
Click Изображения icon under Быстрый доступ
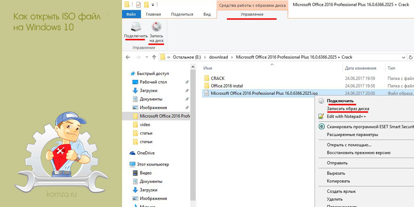click(135, 108)
